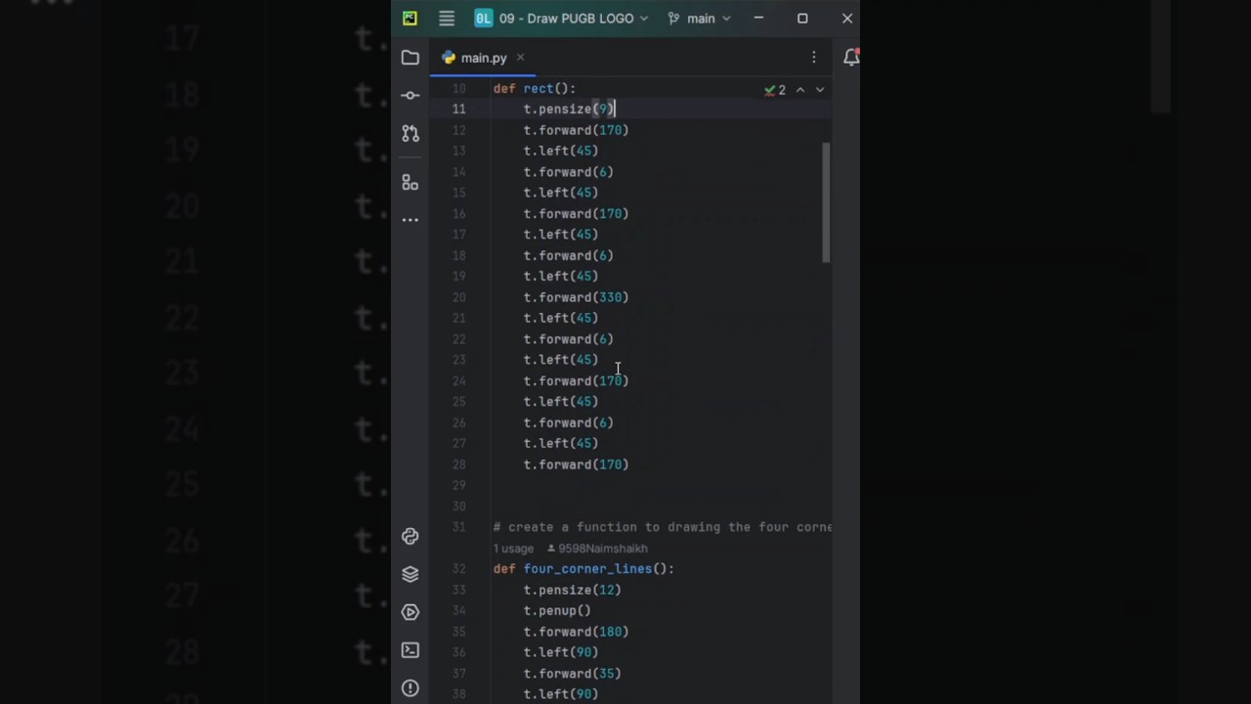
Task: Open the main branch dropdown
Action: click(x=699, y=19)
